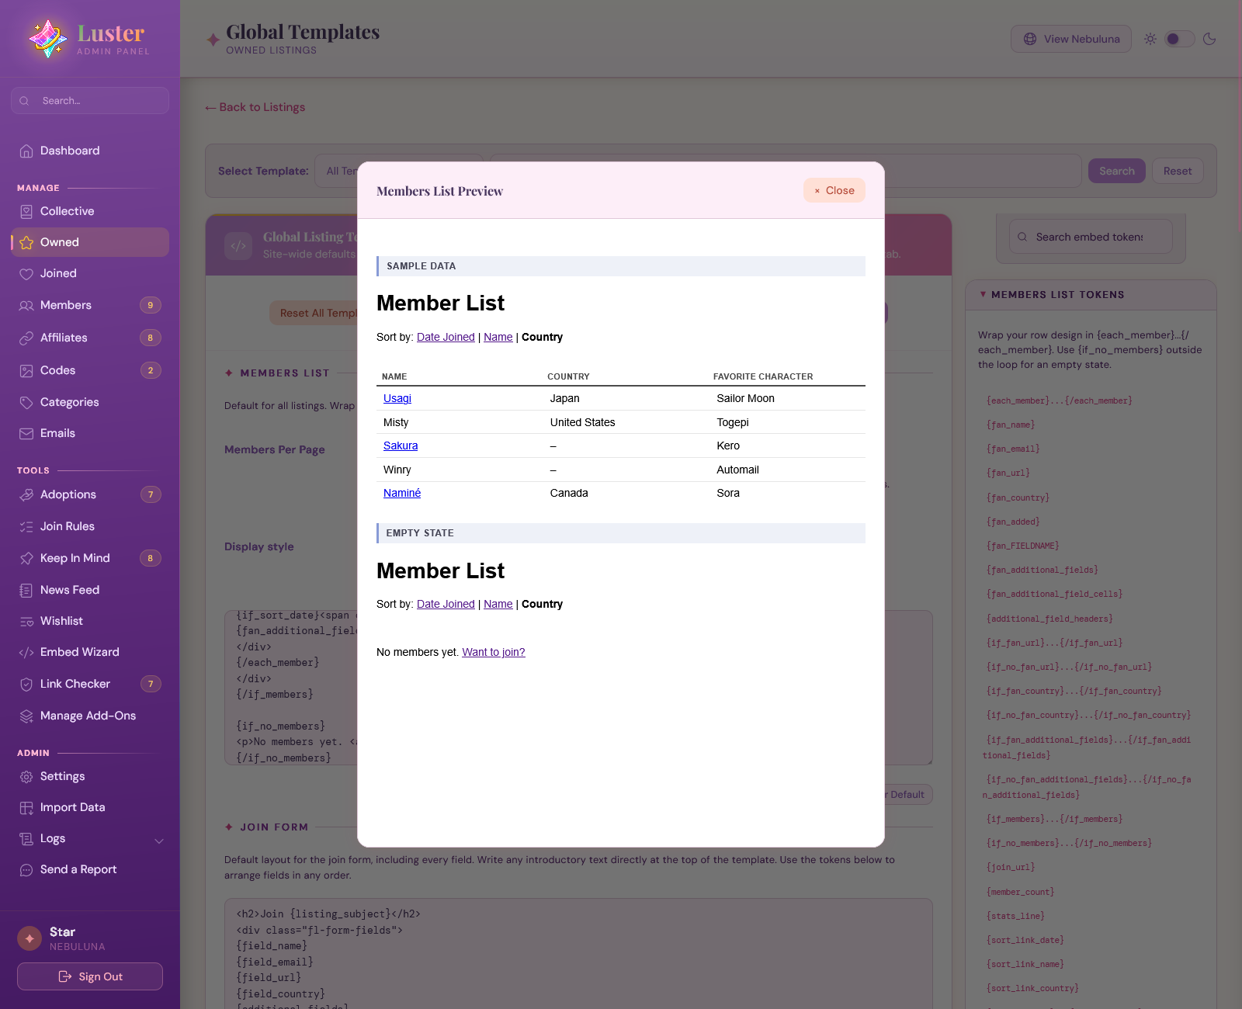
Task: Click the {join_url} token
Action: (x=1011, y=867)
